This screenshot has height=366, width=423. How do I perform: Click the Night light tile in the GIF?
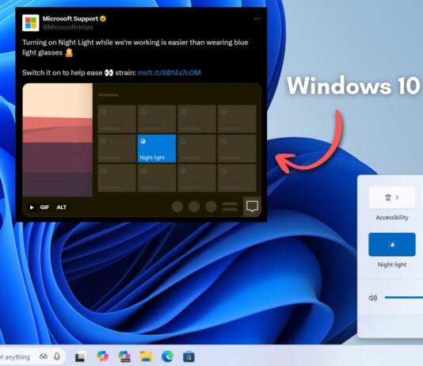[x=157, y=149]
